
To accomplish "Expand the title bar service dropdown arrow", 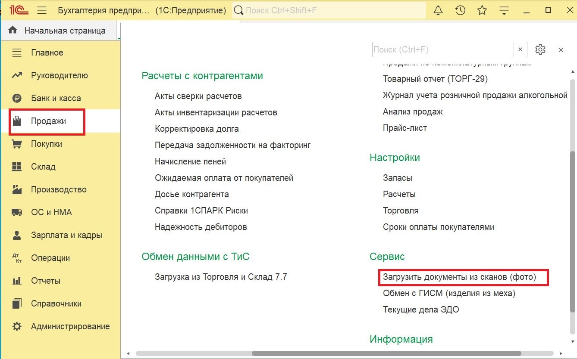I will 505,10.
